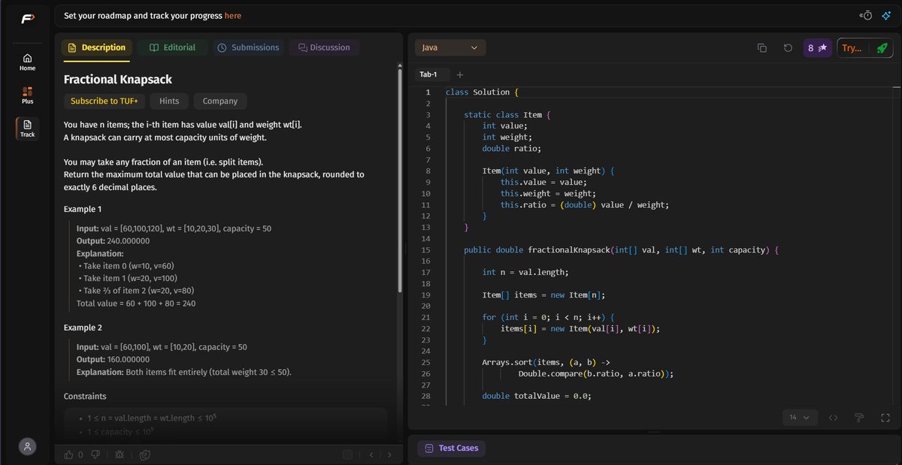Like the problem with thumbs up
The width and height of the screenshot is (902, 465).
[x=69, y=454]
